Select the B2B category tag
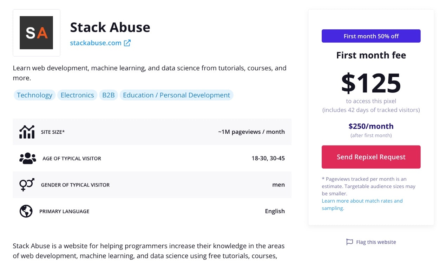The height and width of the screenshot is (266, 446). pyautogui.click(x=109, y=95)
